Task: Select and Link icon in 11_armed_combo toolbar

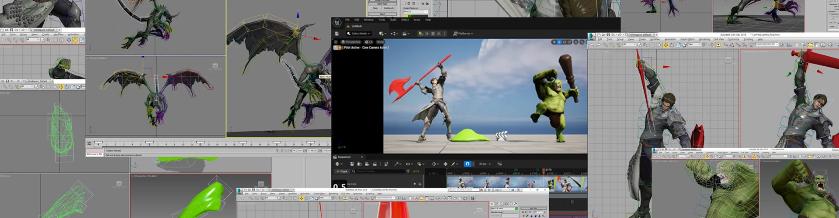Action: click(606, 45)
